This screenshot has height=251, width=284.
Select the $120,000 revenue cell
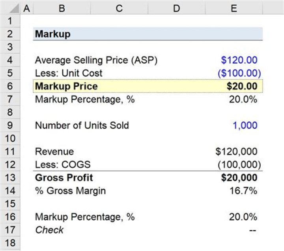[x=236, y=152]
